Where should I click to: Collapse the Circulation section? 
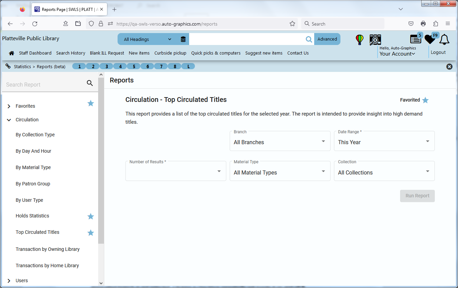pyautogui.click(x=9, y=120)
